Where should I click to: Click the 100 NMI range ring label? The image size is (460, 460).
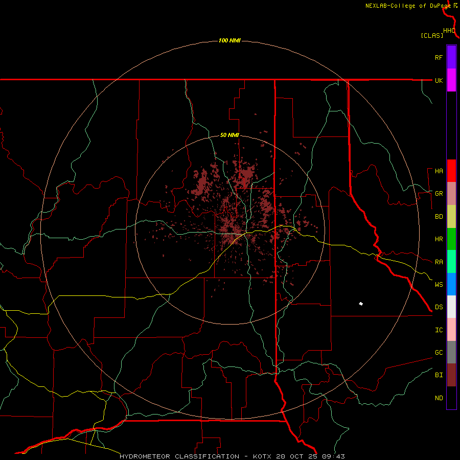(x=229, y=40)
